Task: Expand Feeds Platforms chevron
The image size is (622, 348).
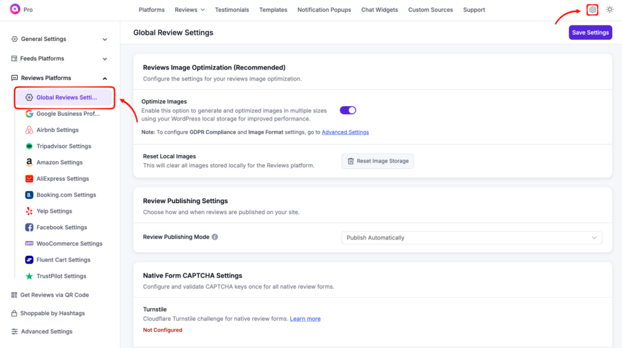Action: (104, 59)
